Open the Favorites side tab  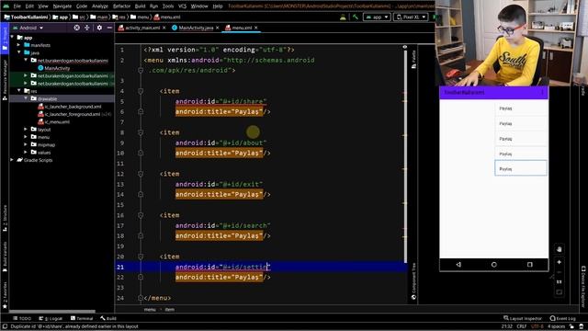5,295
